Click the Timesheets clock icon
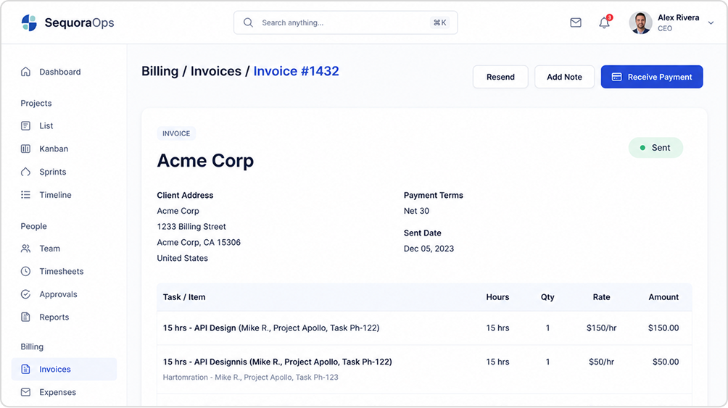The height and width of the screenshot is (408, 728). pos(25,271)
